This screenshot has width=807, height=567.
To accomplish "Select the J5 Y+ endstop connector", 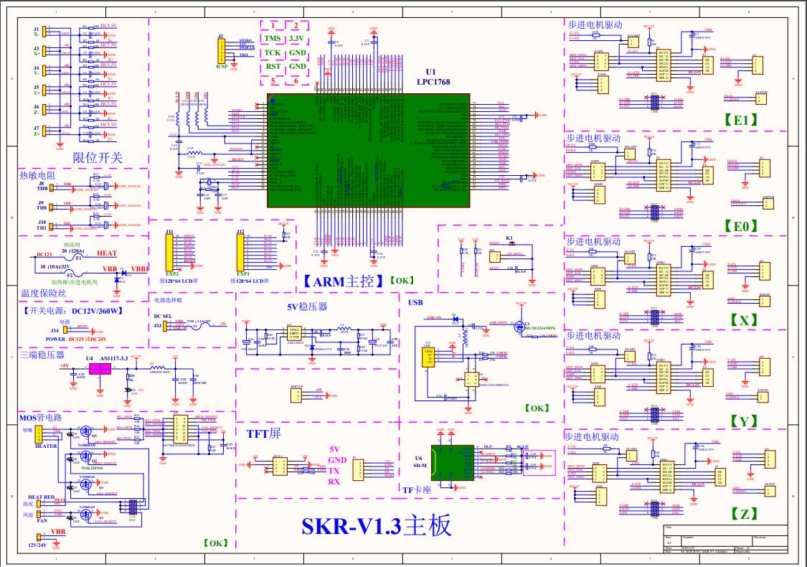I will coord(44,90).
